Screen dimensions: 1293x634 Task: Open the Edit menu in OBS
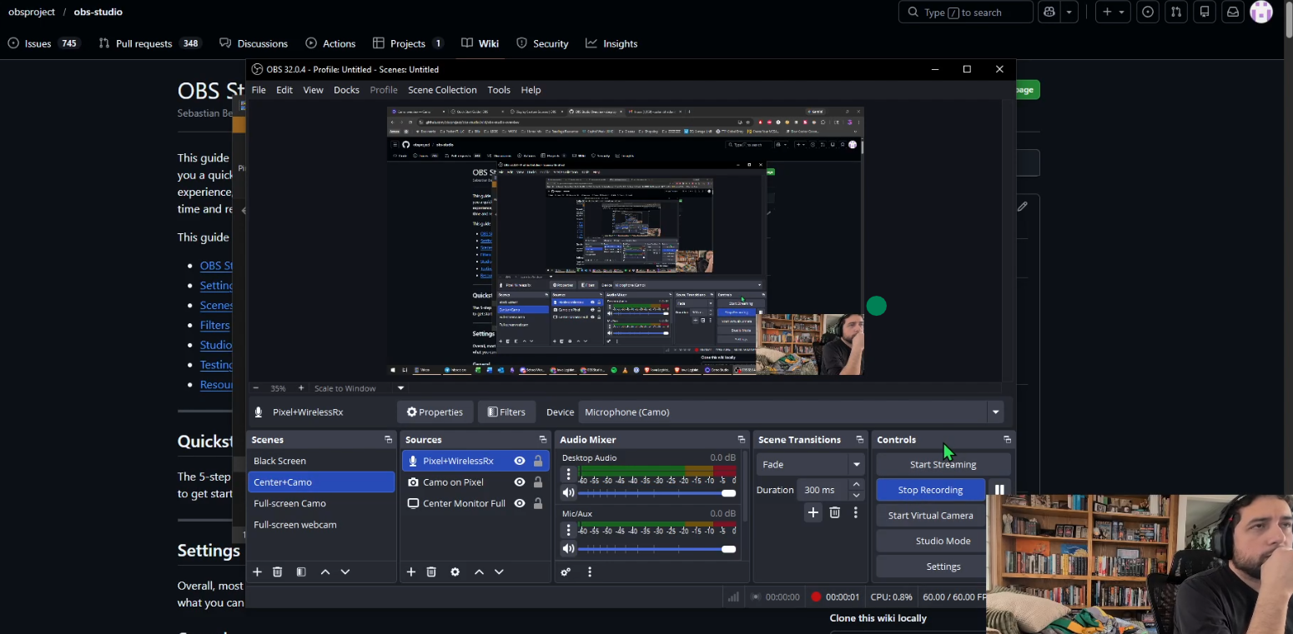284,90
